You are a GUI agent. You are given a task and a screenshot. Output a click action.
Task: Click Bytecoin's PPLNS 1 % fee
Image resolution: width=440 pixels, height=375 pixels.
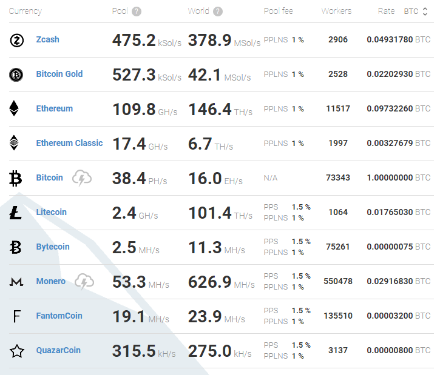coord(283,253)
